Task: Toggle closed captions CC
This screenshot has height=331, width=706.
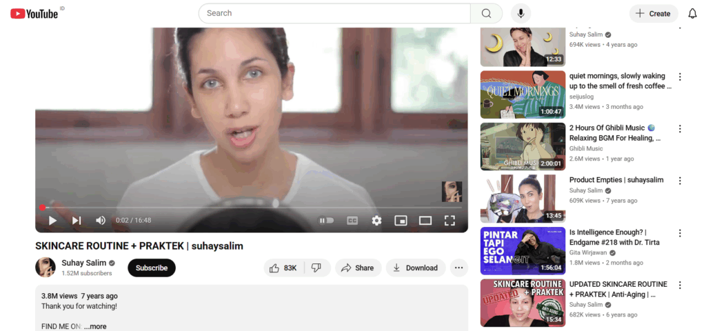Action: 352,220
